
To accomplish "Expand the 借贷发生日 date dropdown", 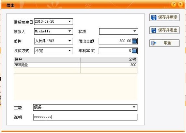I will (70, 22).
